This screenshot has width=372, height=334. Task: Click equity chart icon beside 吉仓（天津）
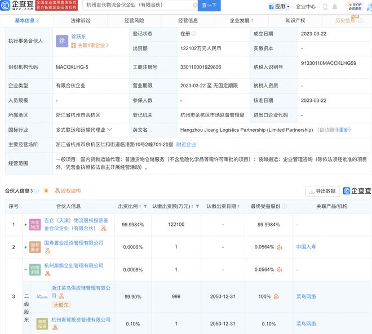104,228
